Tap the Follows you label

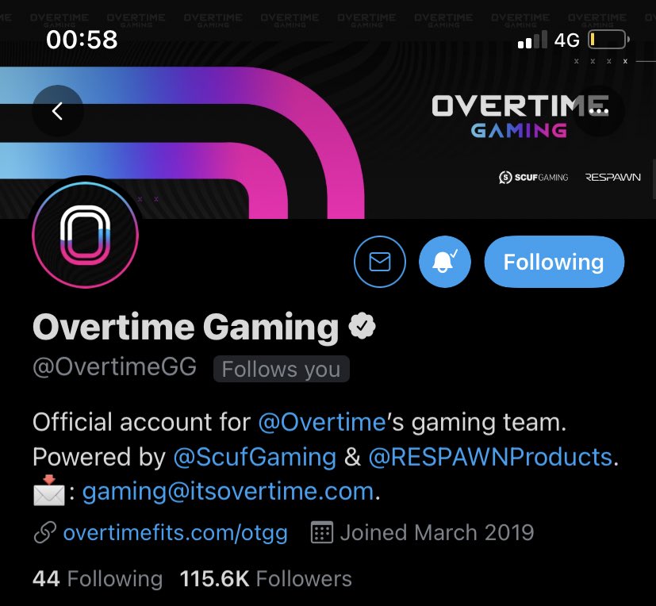[x=281, y=369]
